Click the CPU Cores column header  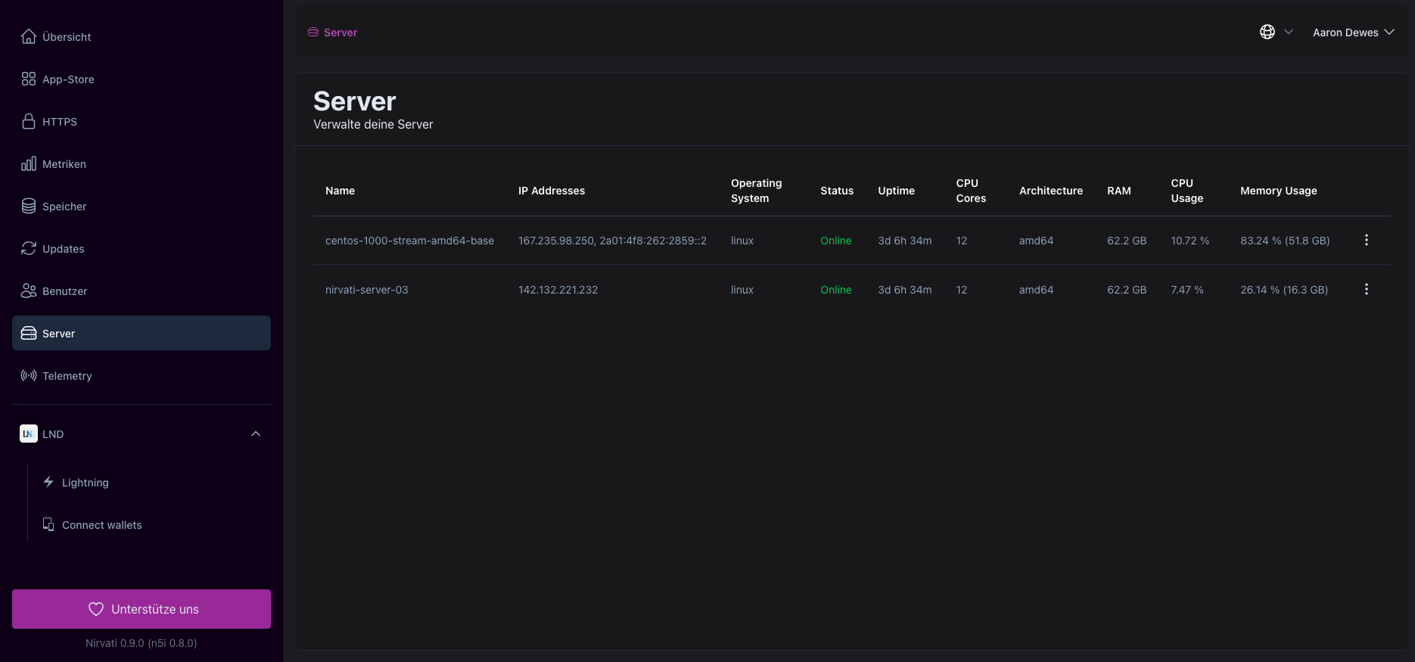[x=971, y=191]
